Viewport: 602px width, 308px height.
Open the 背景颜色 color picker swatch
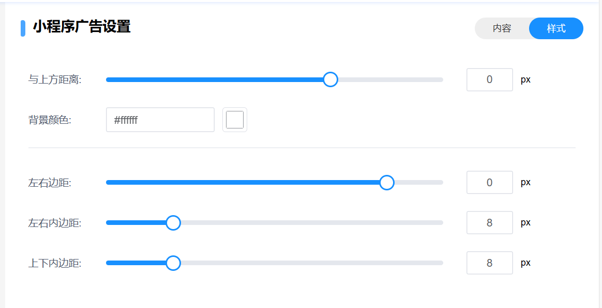coord(235,120)
